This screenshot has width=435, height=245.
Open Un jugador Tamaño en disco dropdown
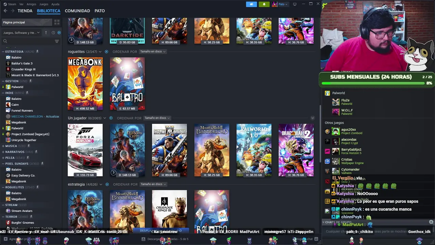tap(157, 118)
